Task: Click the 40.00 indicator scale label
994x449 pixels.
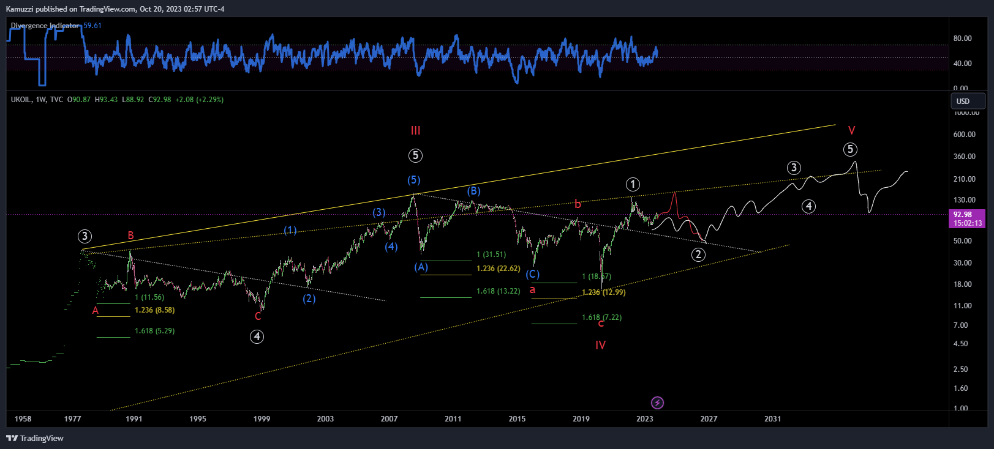Action: (x=962, y=64)
